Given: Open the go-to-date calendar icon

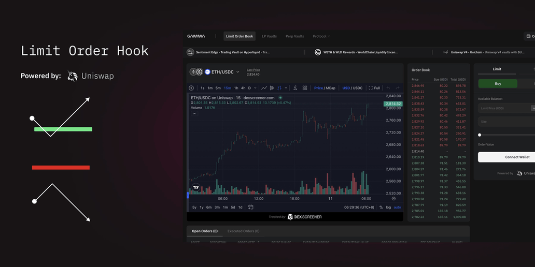Looking at the screenshot, I should coord(251,207).
